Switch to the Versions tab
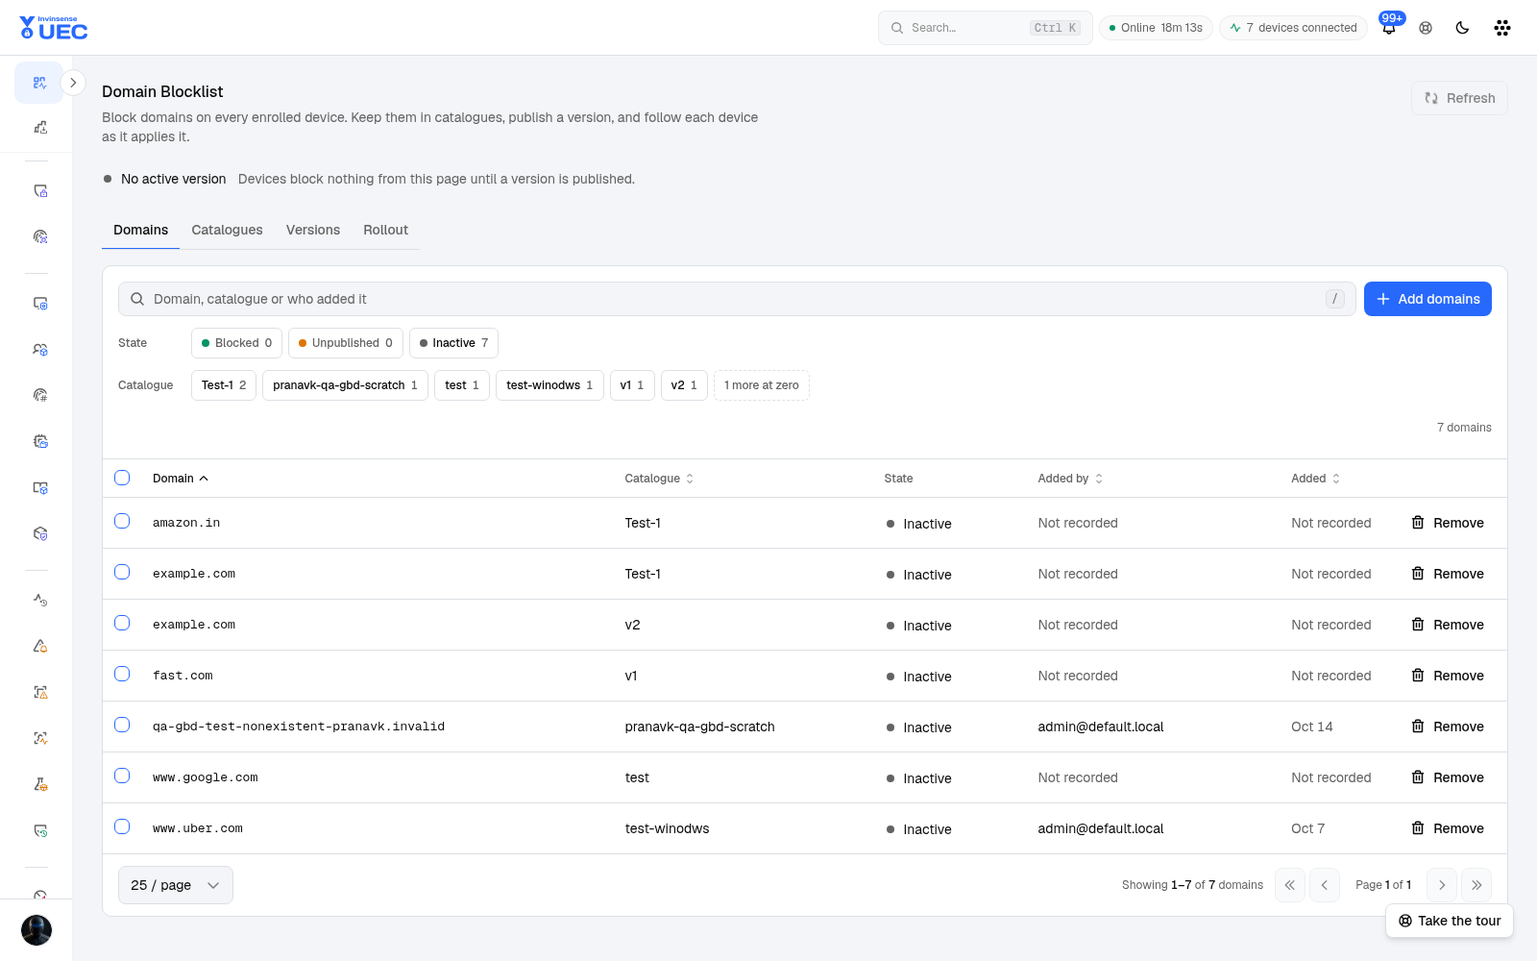Screen dimensions: 1537x961 point(313,230)
